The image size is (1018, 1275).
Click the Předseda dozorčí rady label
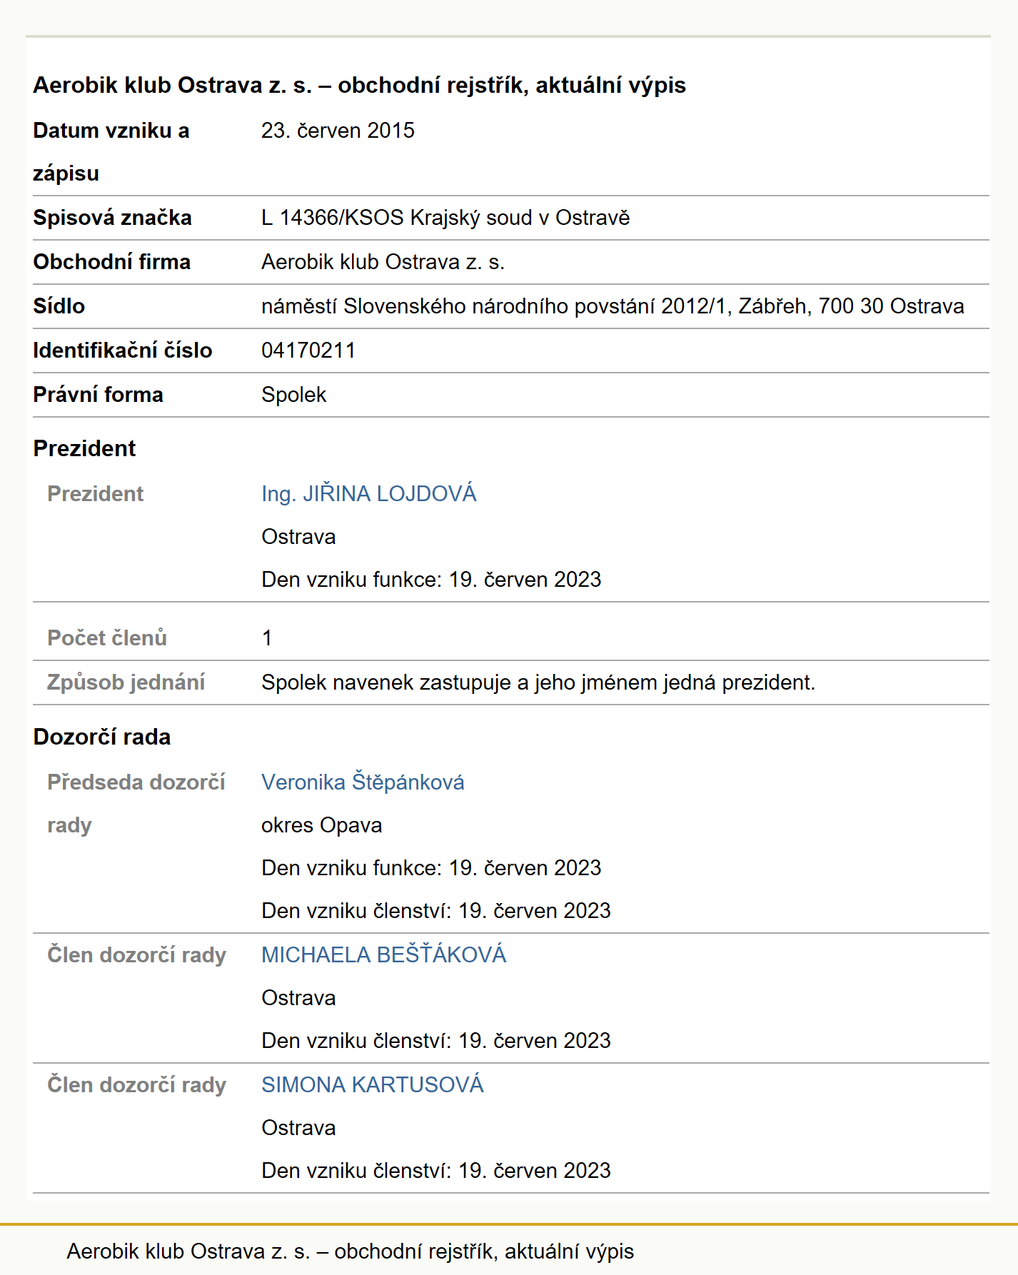tap(136, 804)
